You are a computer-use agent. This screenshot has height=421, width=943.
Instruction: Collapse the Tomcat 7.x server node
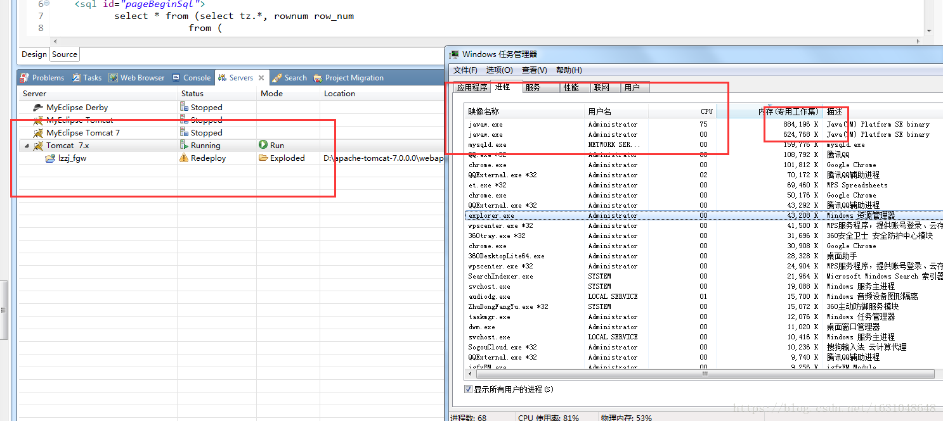[27, 146]
